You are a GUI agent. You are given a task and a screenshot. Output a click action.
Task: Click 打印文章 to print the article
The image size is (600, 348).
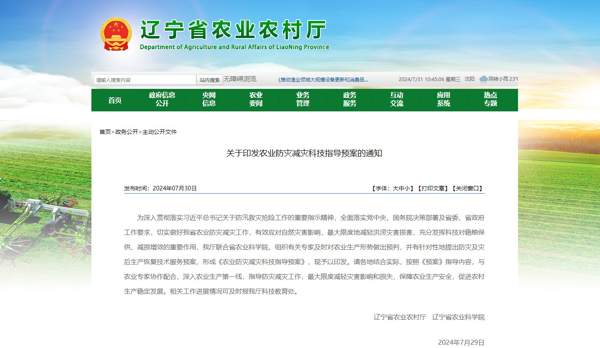pyautogui.click(x=433, y=188)
